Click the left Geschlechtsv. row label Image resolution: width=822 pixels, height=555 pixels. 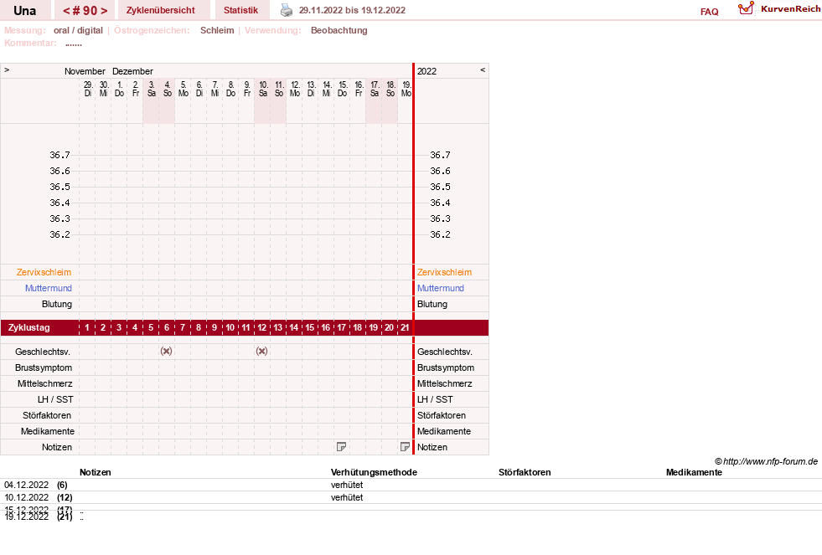pos(43,352)
